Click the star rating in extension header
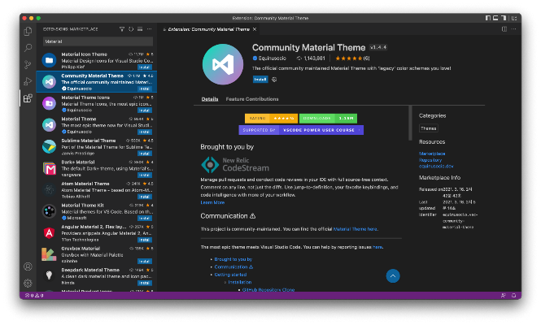Image resolution: width=541 pixels, height=325 pixels. [x=352, y=58]
